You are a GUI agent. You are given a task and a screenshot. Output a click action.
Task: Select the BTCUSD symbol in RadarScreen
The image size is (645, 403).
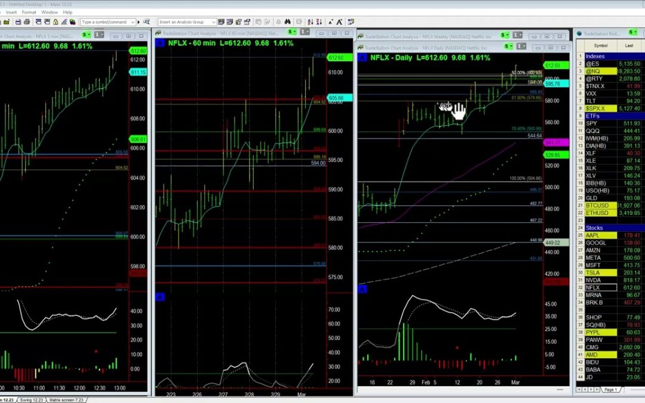click(601, 205)
